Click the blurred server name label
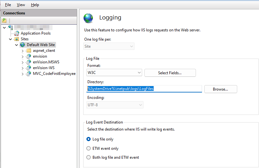 click(33, 28)
